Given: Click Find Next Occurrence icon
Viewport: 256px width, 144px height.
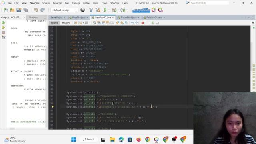Looking at the screenshot, I should 103,23.
